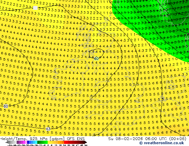The height and width of the screenshot is (146, 189).
Task: Click the 06:00 UTC time text
Action: (x=157, y=139)
